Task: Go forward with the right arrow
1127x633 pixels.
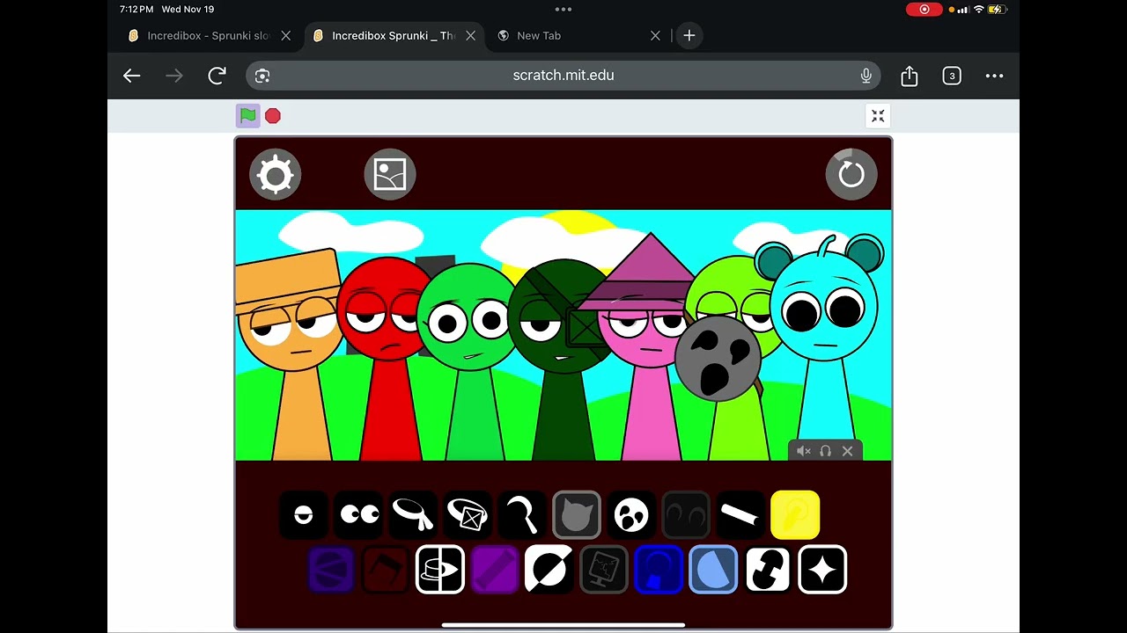Action: pyautogui.click(x=174, y=76)
